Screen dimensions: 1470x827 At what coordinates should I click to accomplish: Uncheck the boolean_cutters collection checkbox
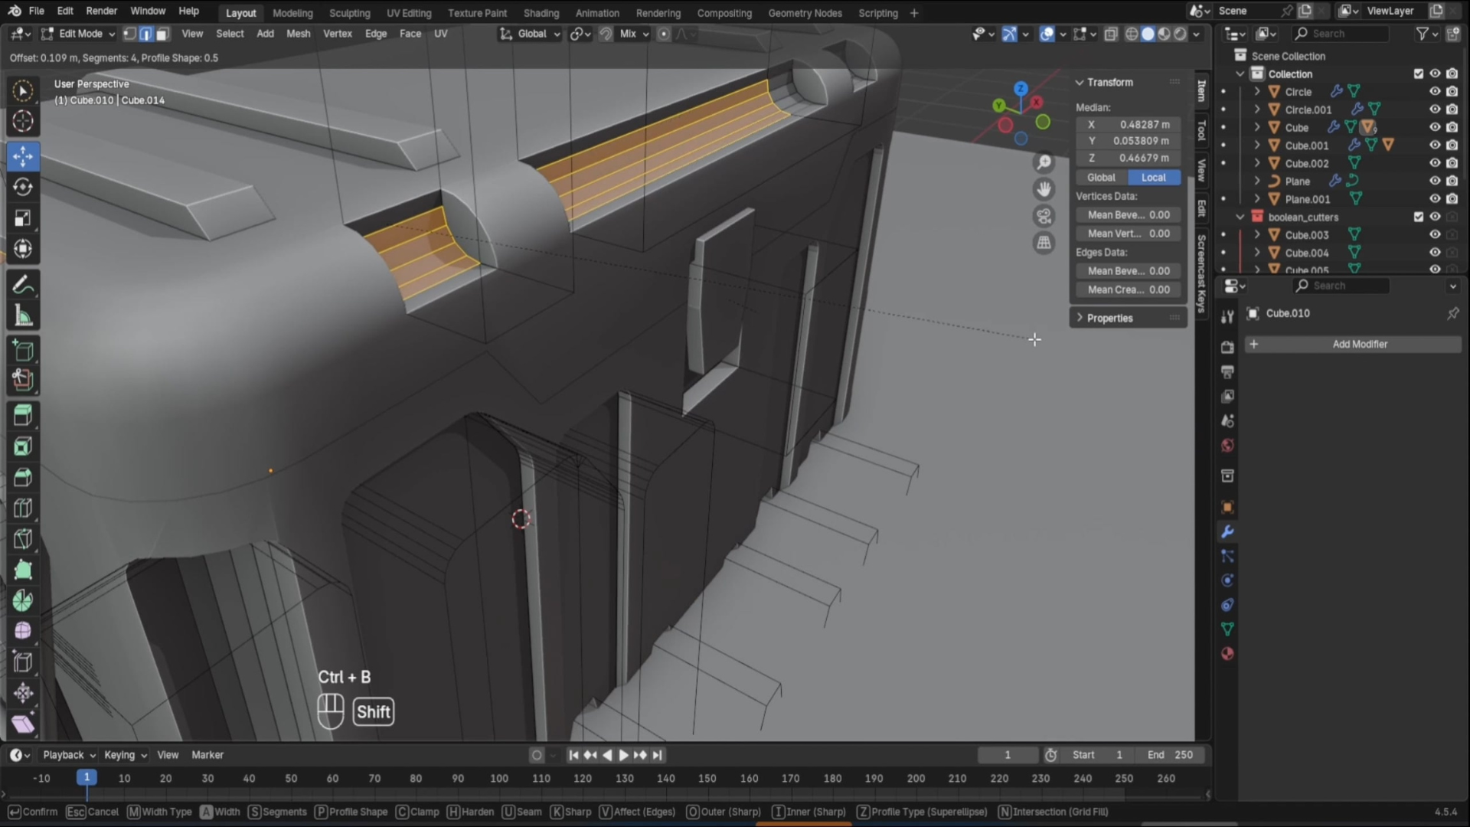1418,217
